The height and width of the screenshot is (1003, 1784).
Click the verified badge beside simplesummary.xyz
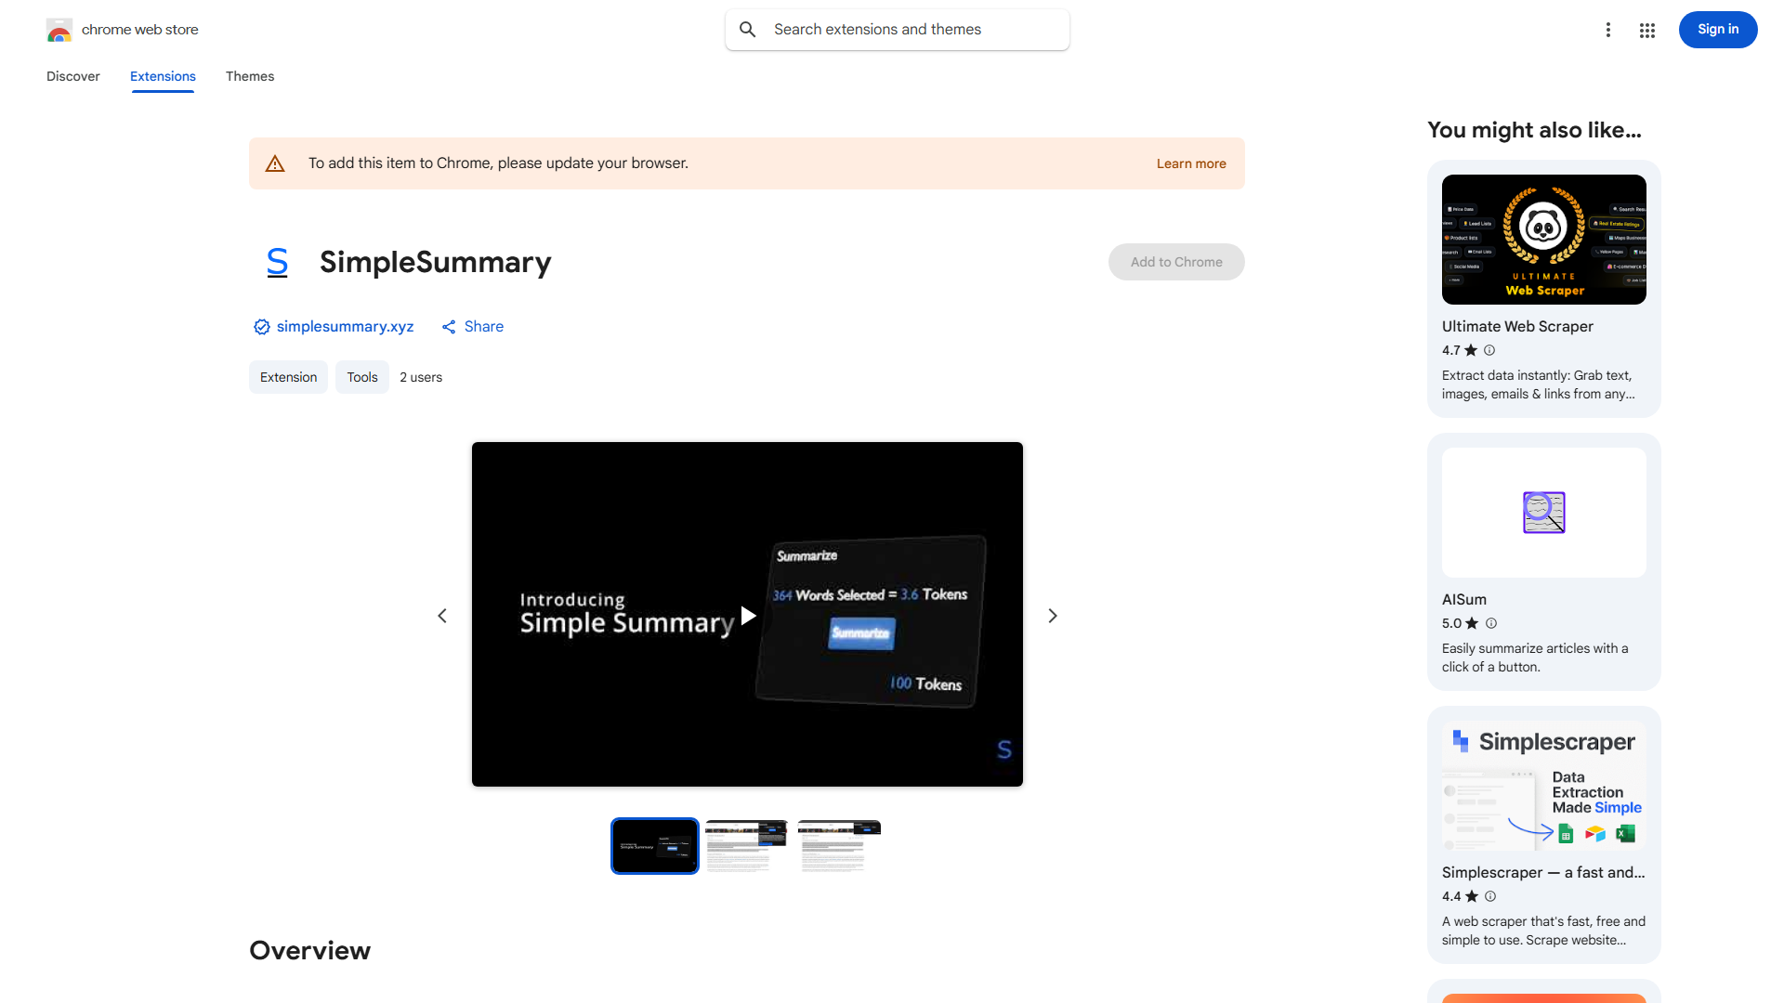tap(262, 327)
